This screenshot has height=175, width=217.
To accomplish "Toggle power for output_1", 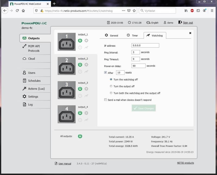I will 80,41.
